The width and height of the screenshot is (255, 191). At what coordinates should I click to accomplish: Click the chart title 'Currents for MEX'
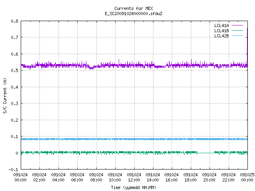click(x=133, y=8)
